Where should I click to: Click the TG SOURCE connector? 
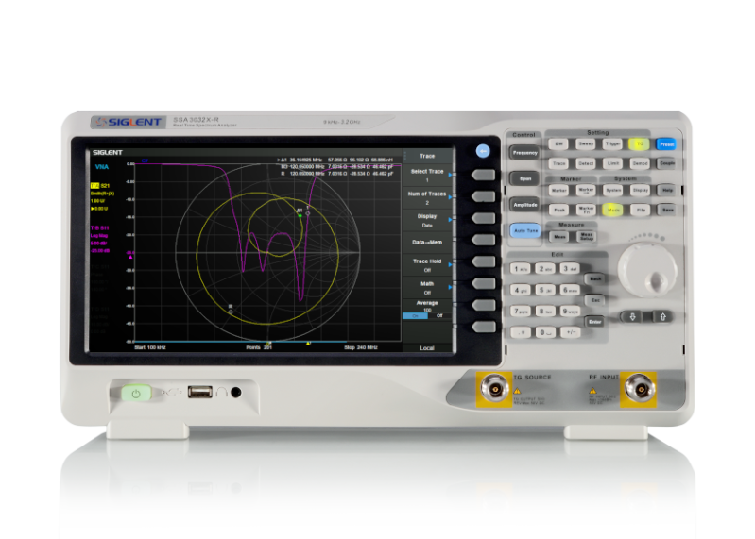click(494, 389)
